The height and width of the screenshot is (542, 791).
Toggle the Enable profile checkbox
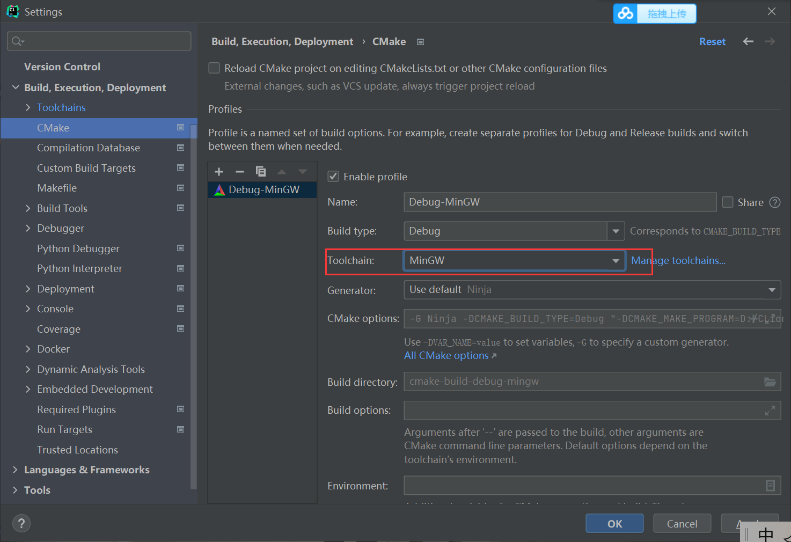click(333, 177)
